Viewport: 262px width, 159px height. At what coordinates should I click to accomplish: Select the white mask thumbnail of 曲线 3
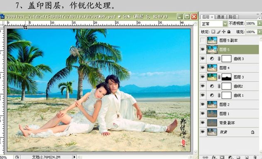click(x=226, y=59)
